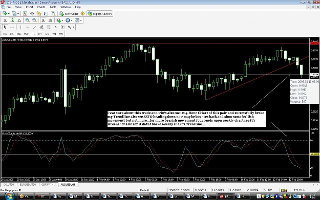Open the Templates icon

77,20
